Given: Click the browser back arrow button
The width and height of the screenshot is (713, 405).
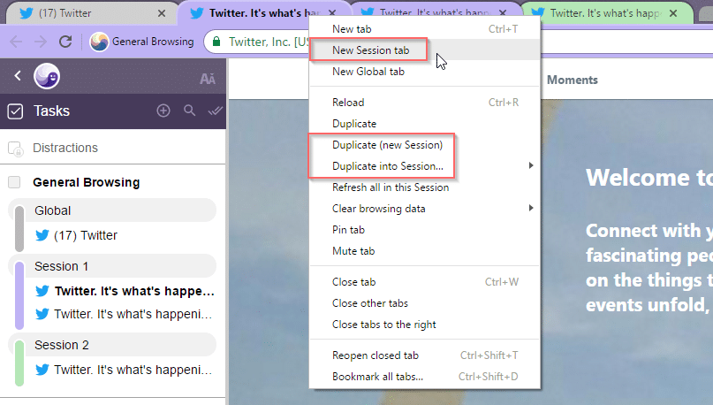Looking at the screenshot, I should [x=16, y=42].
